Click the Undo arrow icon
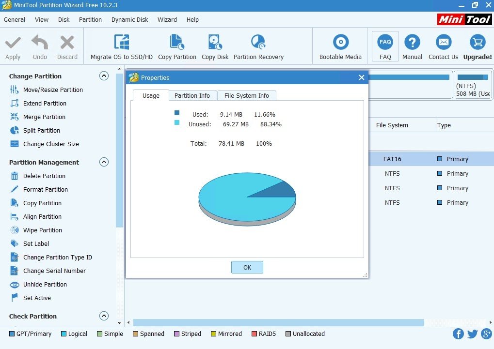 coord(40,42)
